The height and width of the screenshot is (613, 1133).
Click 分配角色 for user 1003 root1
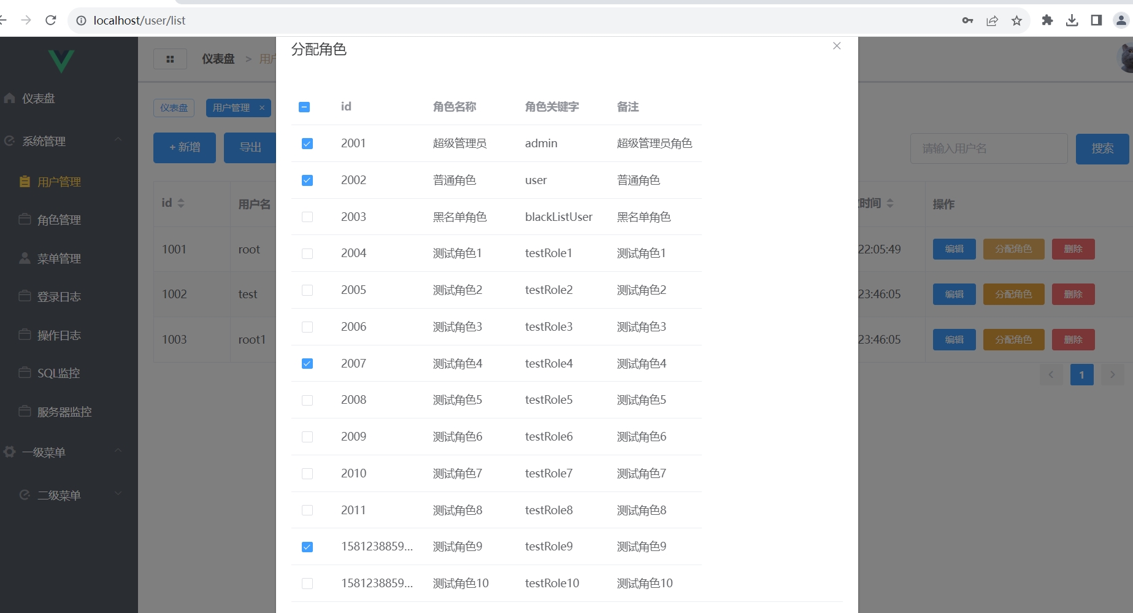pos(1014,340)
